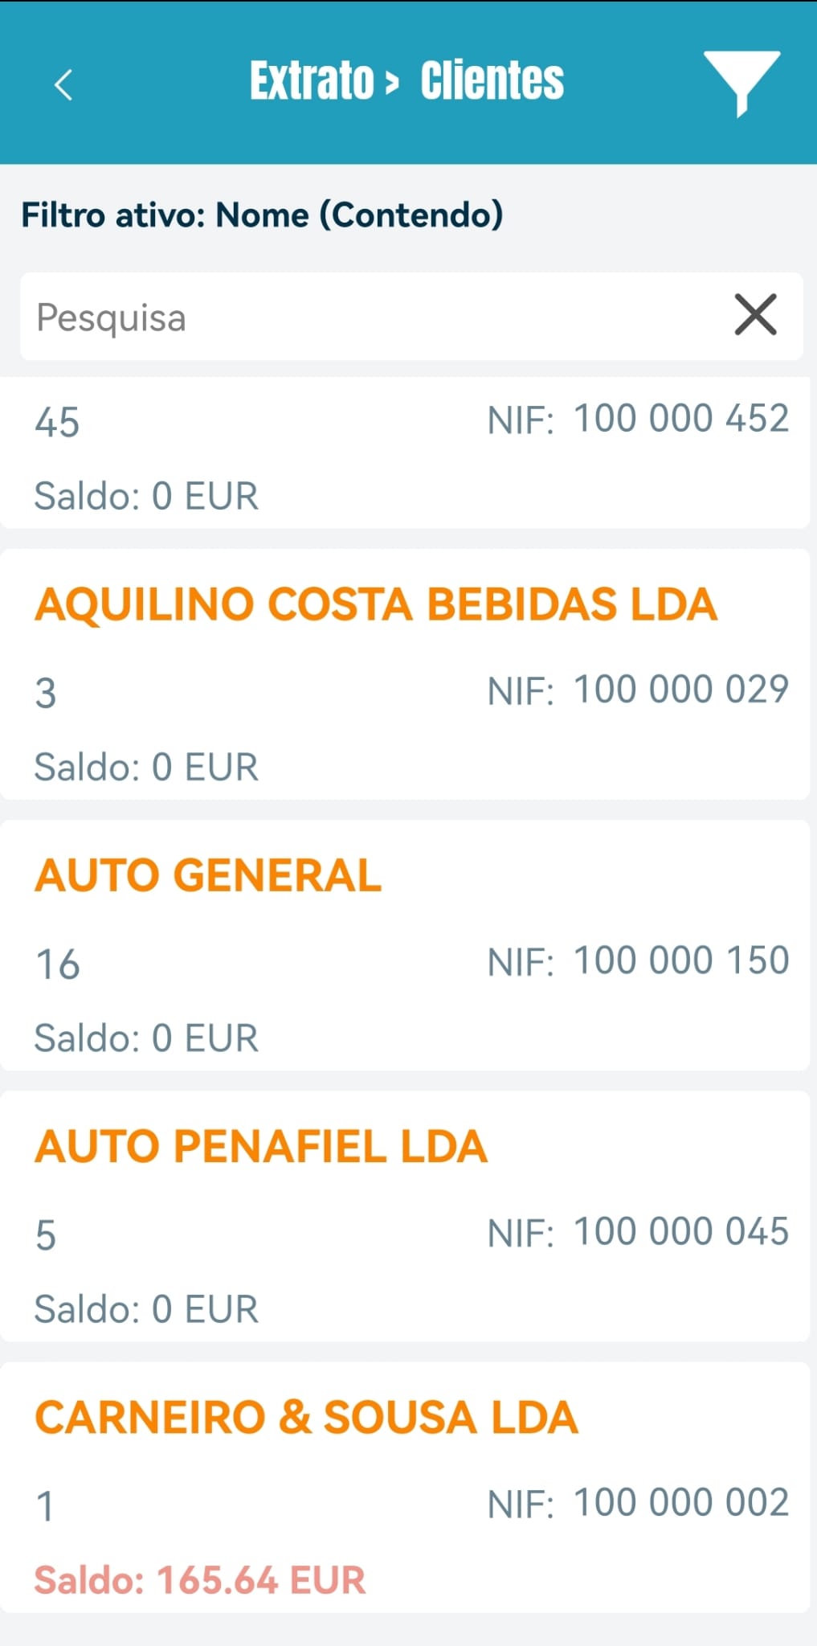817x1646 pixels.
Task: Tap Saldo 165.64 EUR balance
Action: click(x=200, y=1580)
